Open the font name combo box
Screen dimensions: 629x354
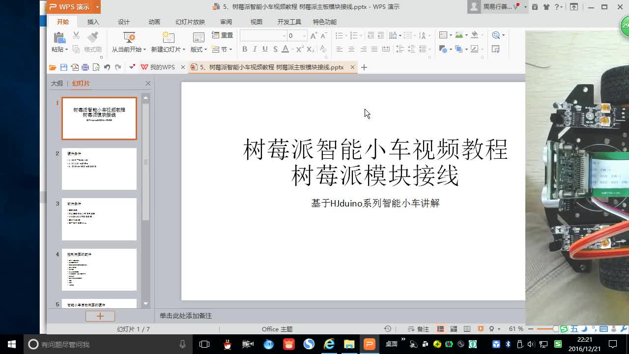263,35
